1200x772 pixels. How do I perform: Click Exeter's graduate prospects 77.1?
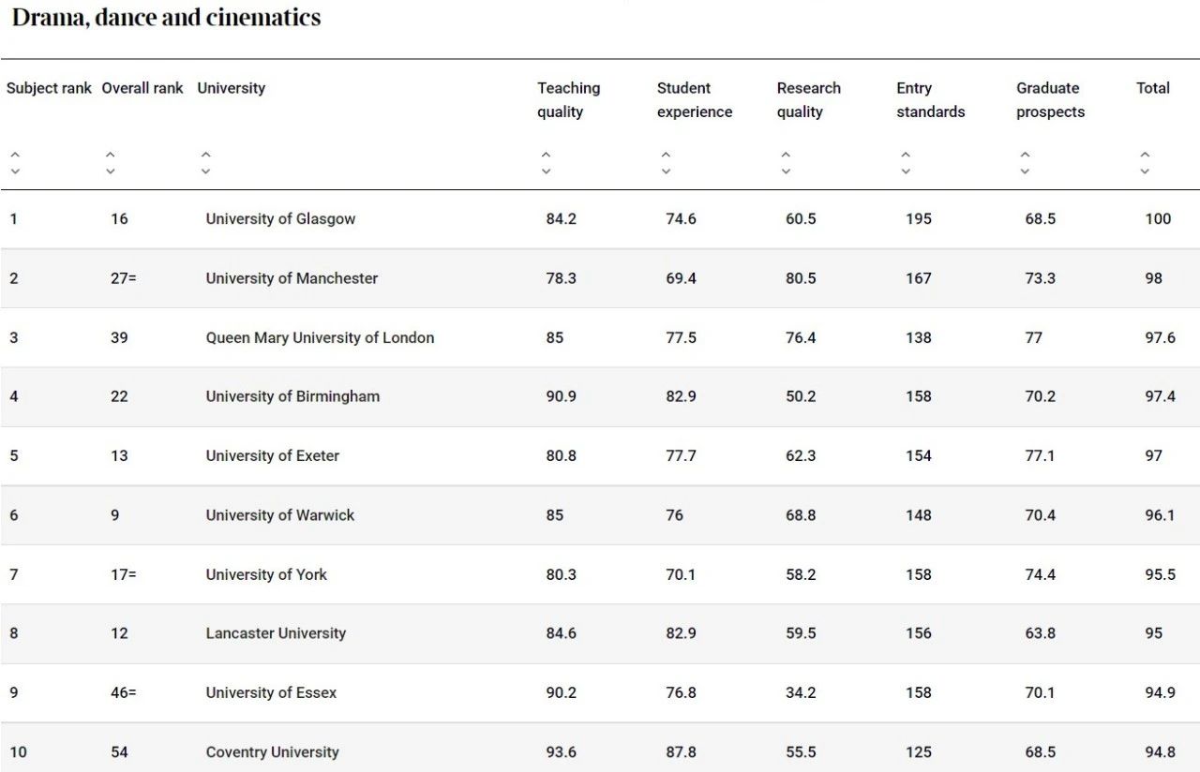coord(1040,455)
